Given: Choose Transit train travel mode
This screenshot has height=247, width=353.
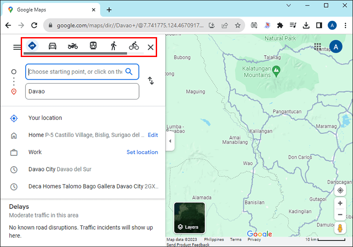Looking at the screenshot, I should click(x=93, y=46).
